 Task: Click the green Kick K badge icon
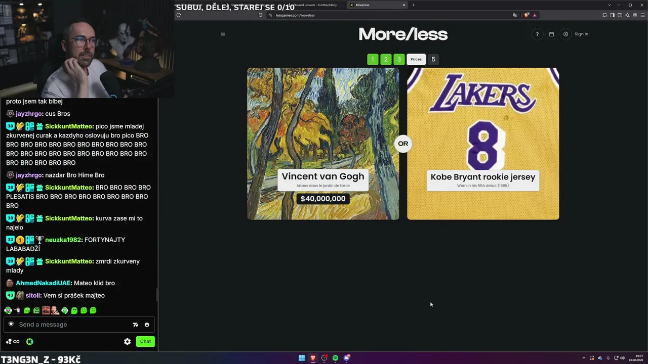pos(30,341)
